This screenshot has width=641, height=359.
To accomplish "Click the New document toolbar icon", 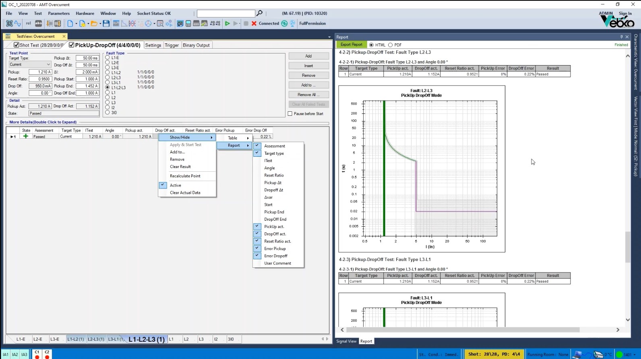I will pos(70,24).
